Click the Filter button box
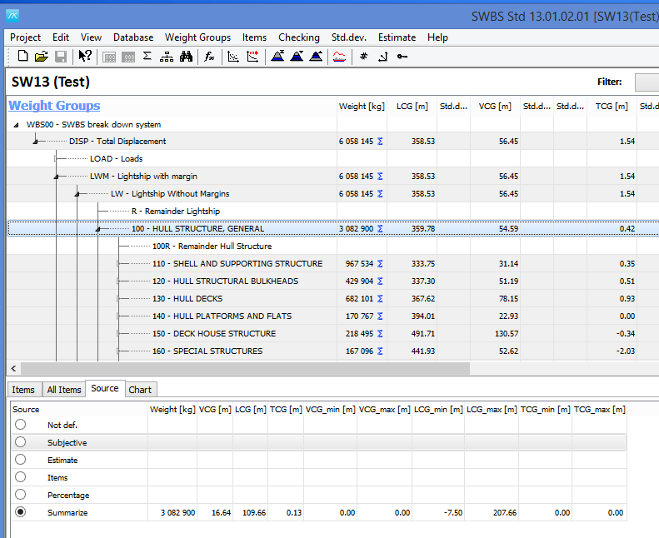Screen dimensions: 659x538 point(647,82)
